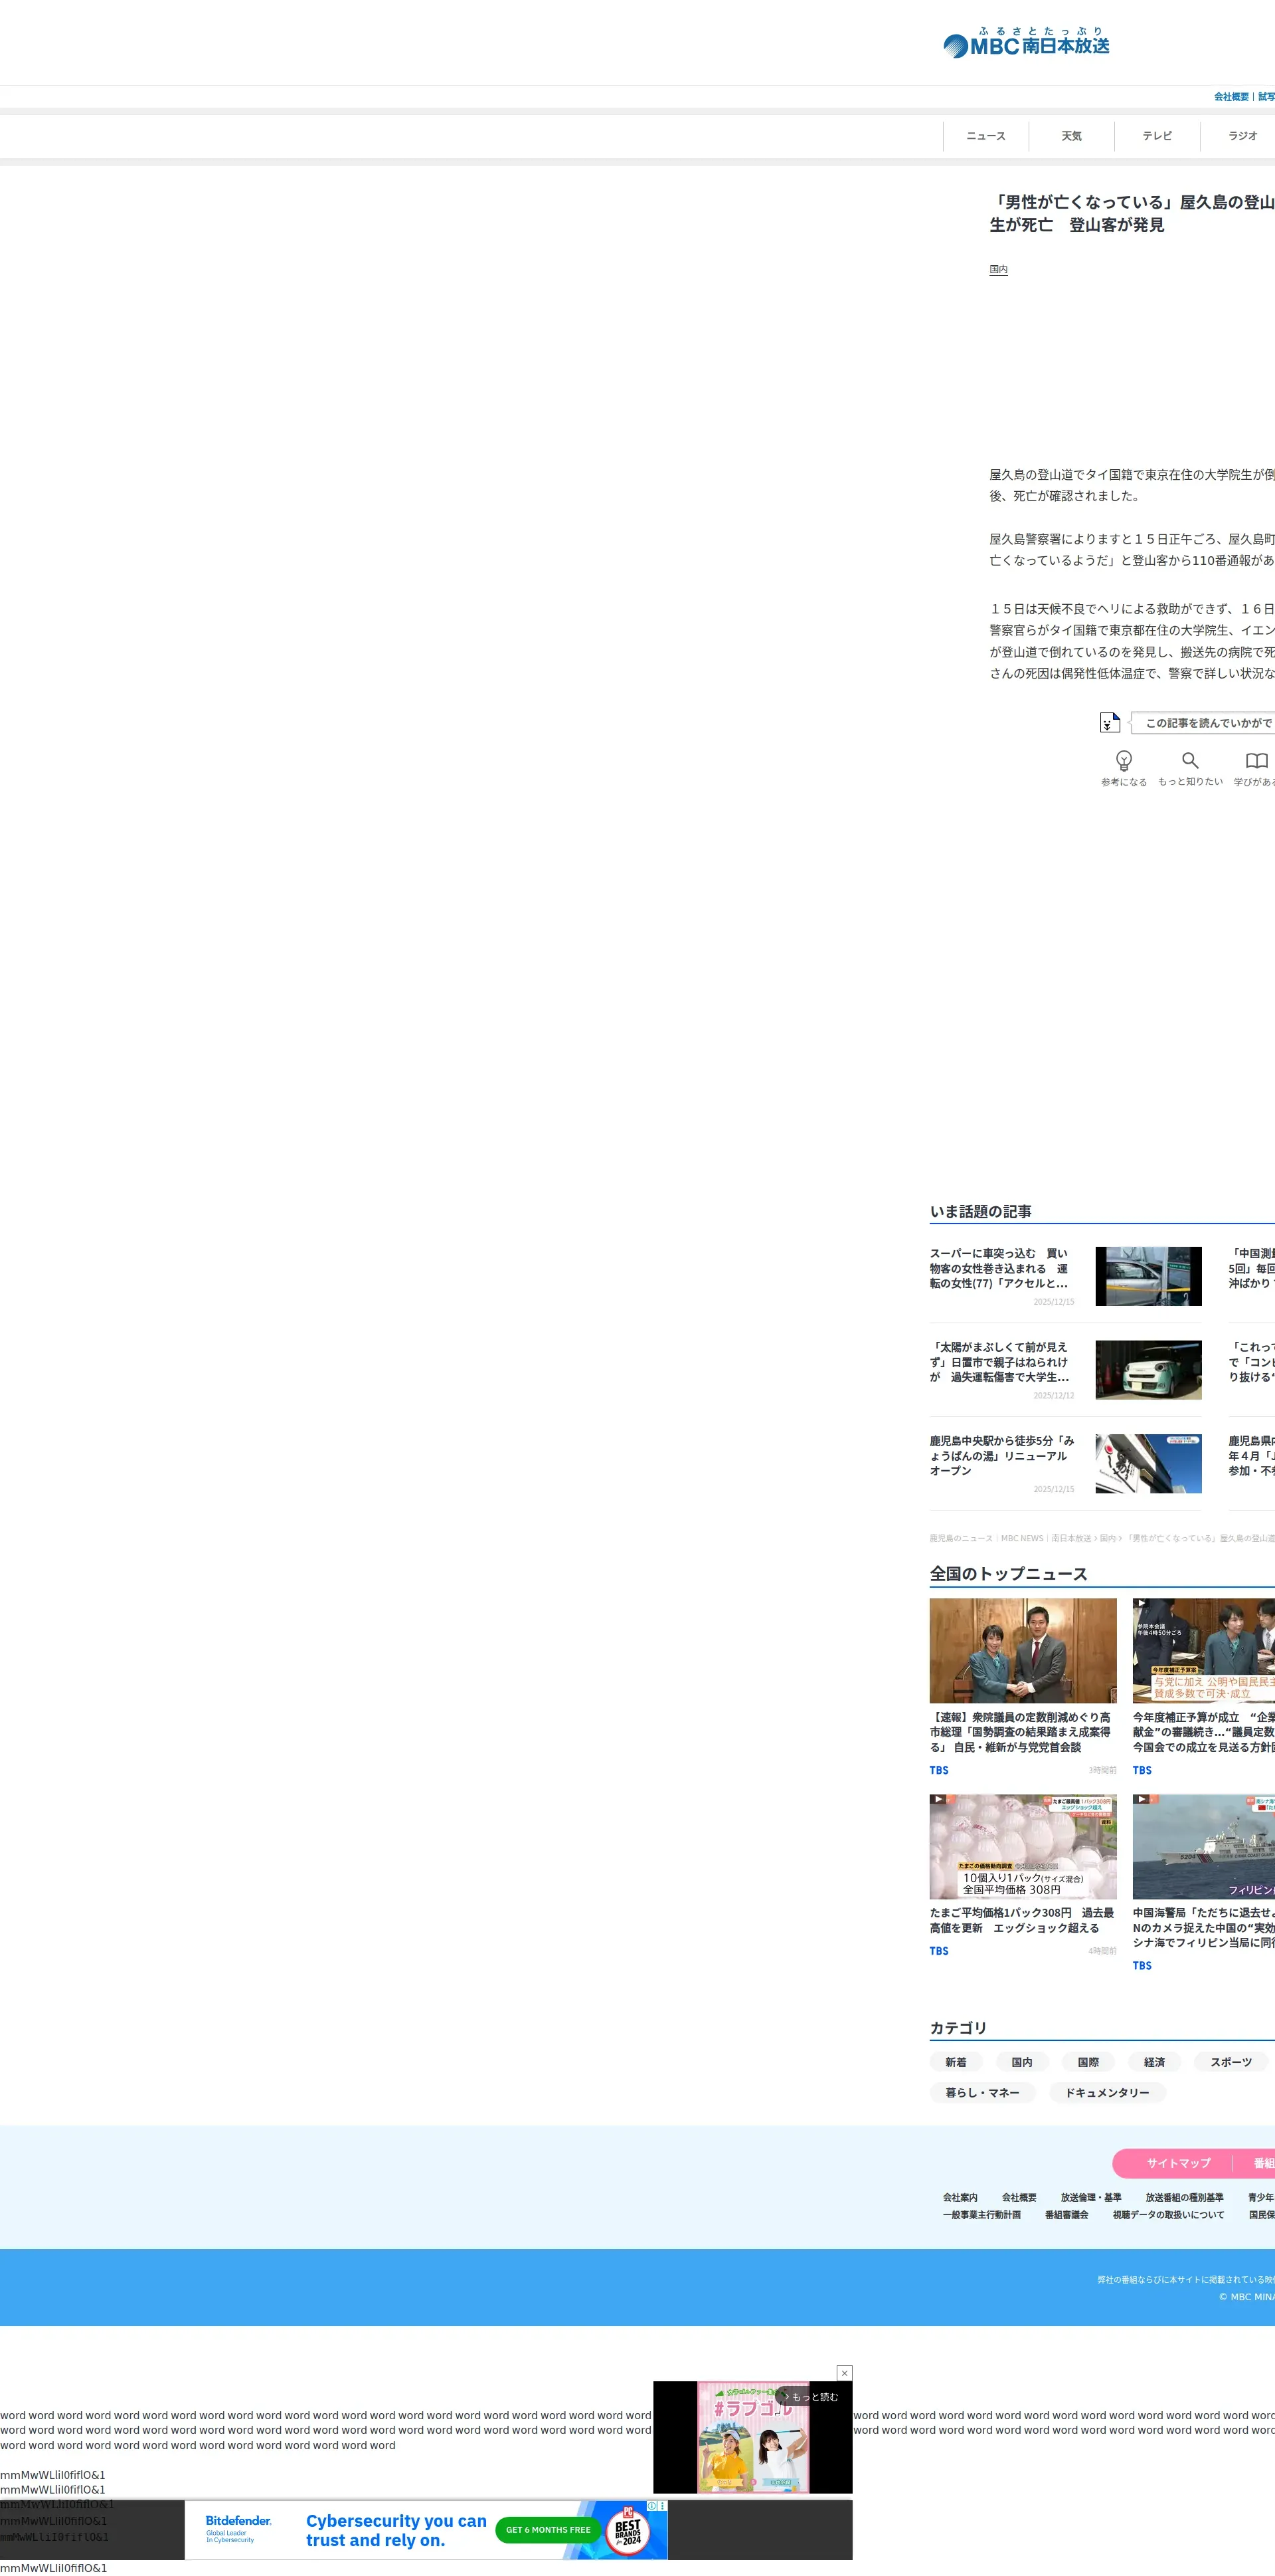Screen dimensions: 1275x2576
Task: Close the floating golf video ad
Action: [844, 2373]
